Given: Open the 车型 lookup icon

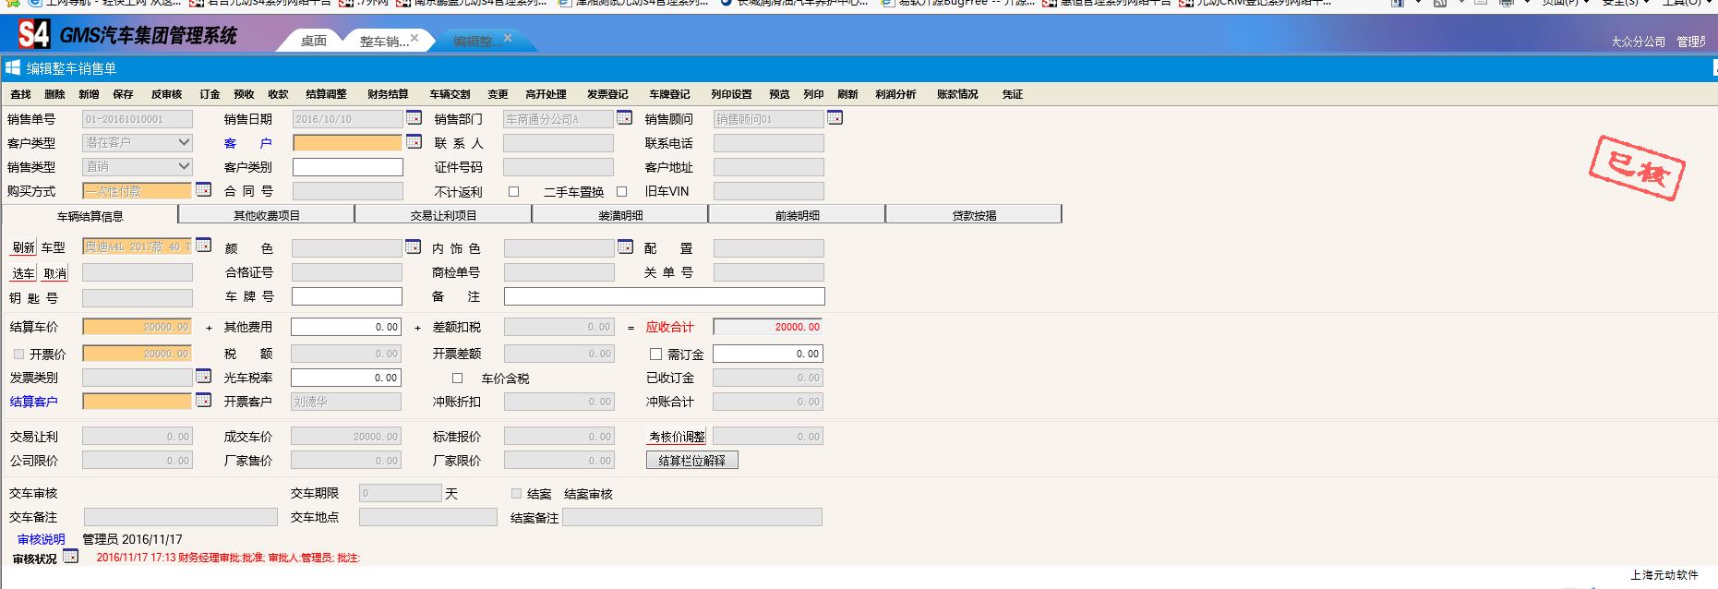Looking at the screenshot, I should click(x=203, y=246).
